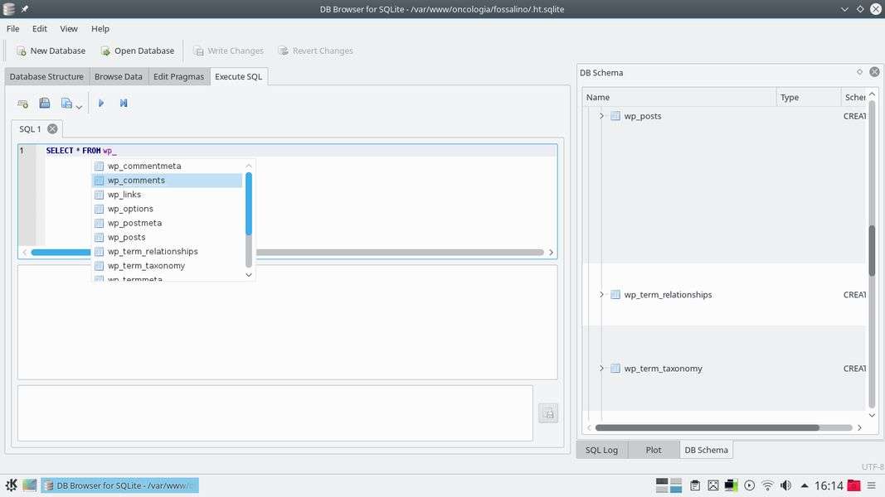Open Wi-Fi network tray icon

(767, 485)
